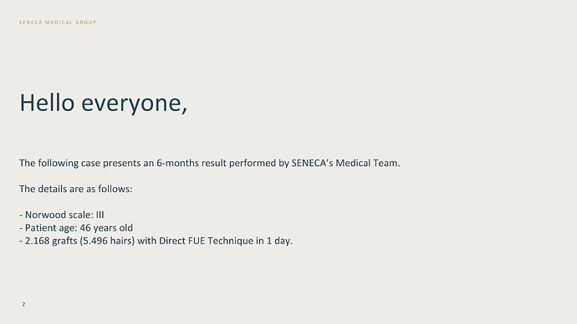This screenshot has width=577, height=324.
Task: Click the word 'GROUP' in the header
Action: click(86, 23)
